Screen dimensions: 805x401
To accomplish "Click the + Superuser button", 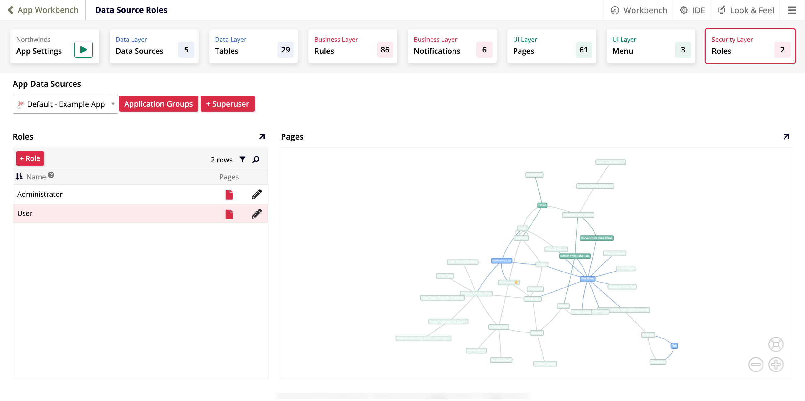I will (227, 104).
